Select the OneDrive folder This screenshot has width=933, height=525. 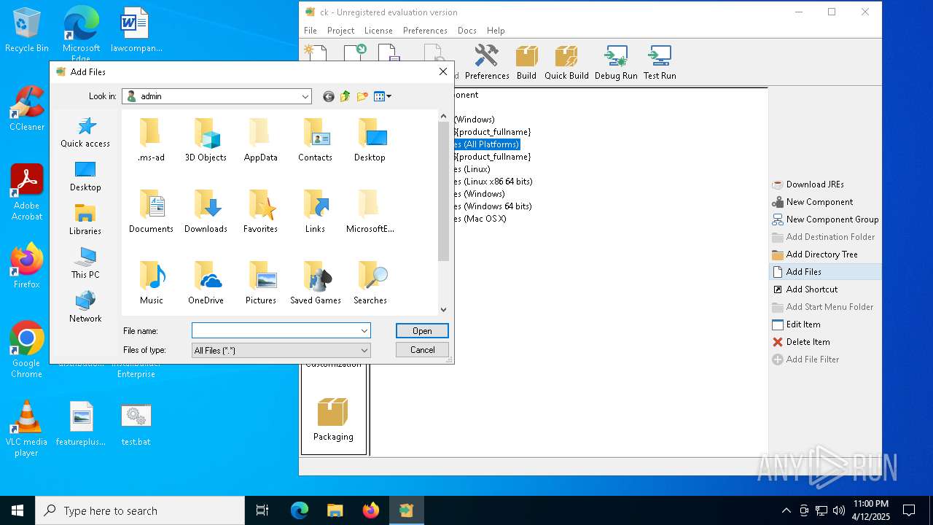click(x=206, y=283)
